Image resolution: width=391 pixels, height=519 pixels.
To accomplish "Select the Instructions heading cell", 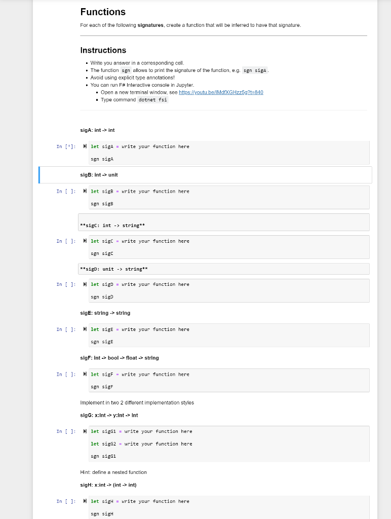I will (103, 50).
